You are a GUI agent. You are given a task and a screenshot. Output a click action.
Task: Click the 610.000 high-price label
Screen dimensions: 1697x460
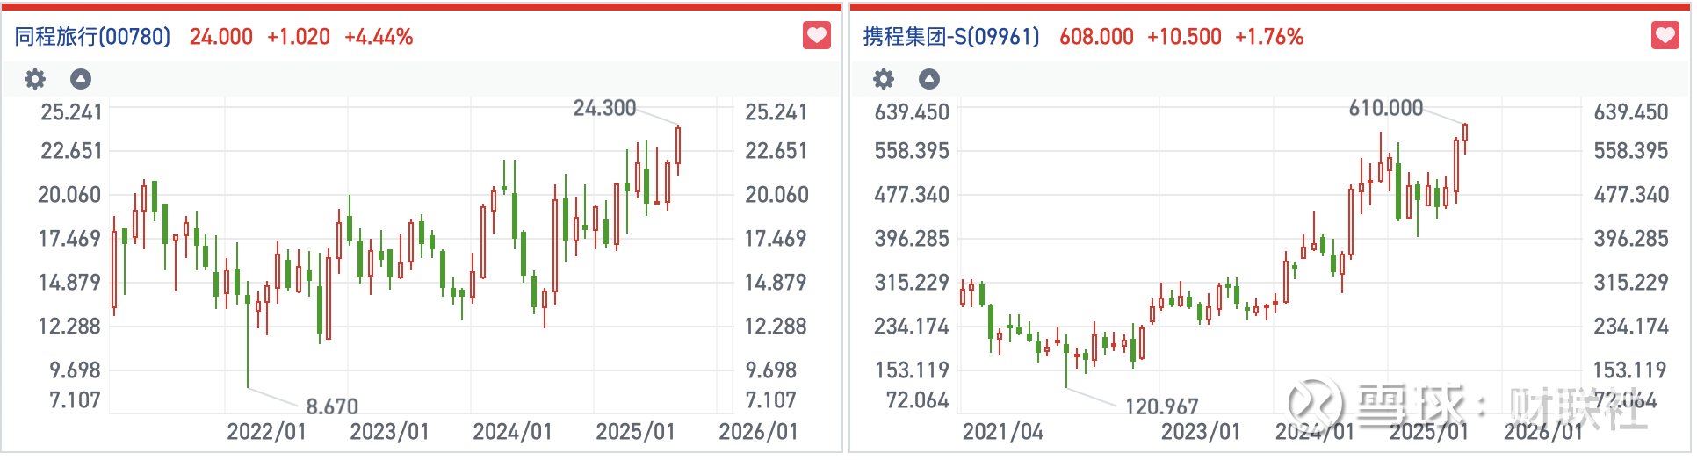(x=1385, y=108)
